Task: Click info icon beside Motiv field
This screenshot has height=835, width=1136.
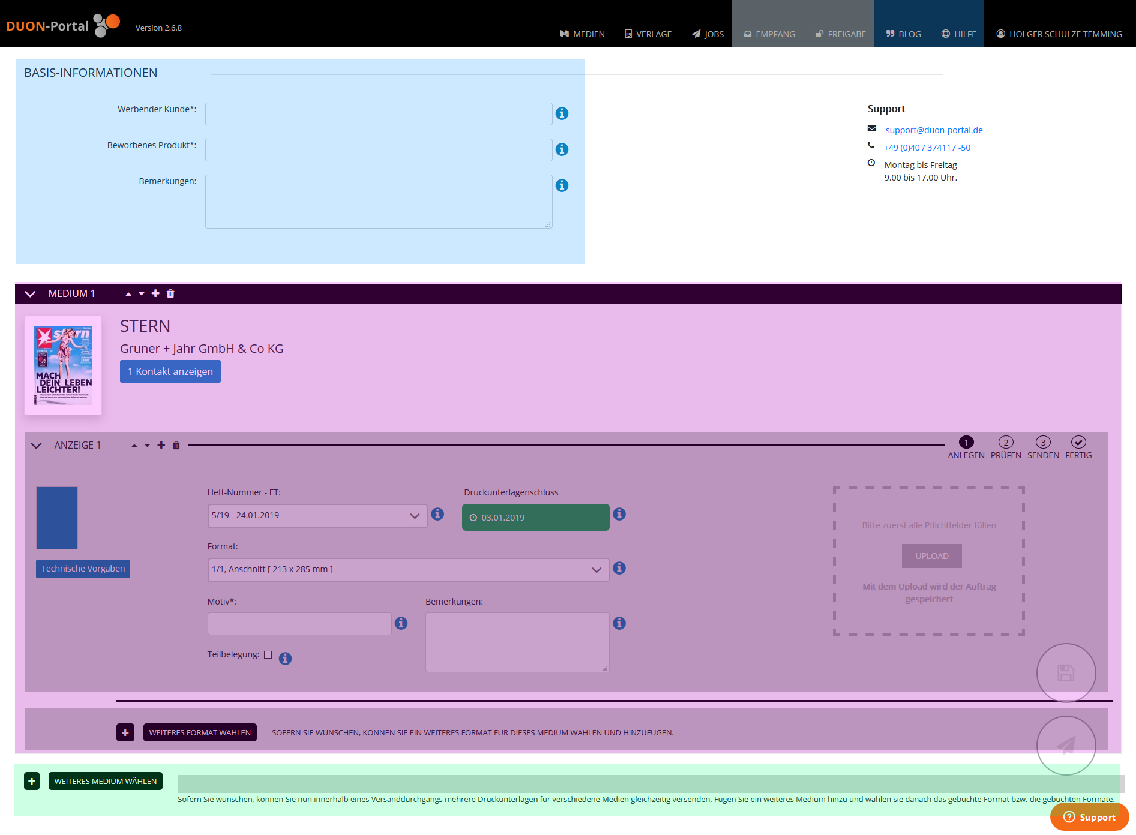Action: [401, 623]
